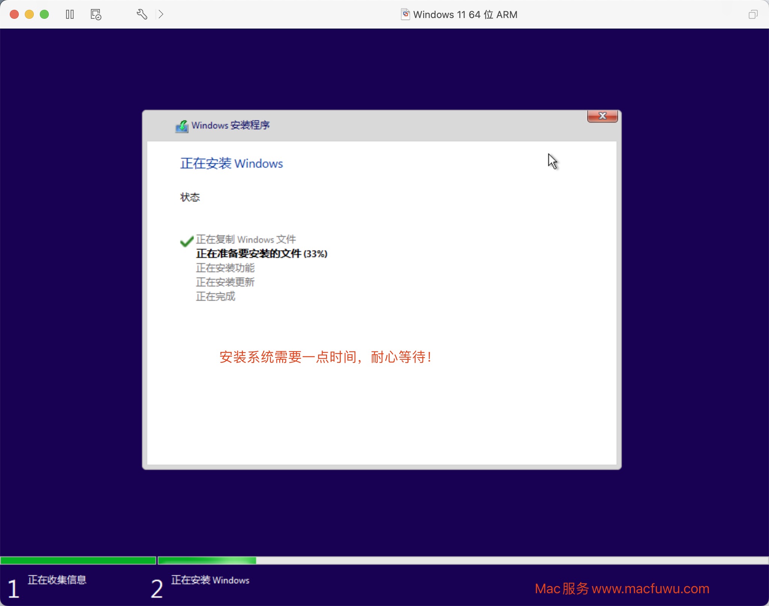Select the 正在准备要安装的文件 (33%) status line

click(x=262, y=254)
